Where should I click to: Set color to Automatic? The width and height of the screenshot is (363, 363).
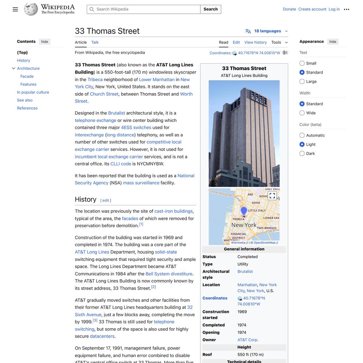pyautogui.click(x=302, y=135)
